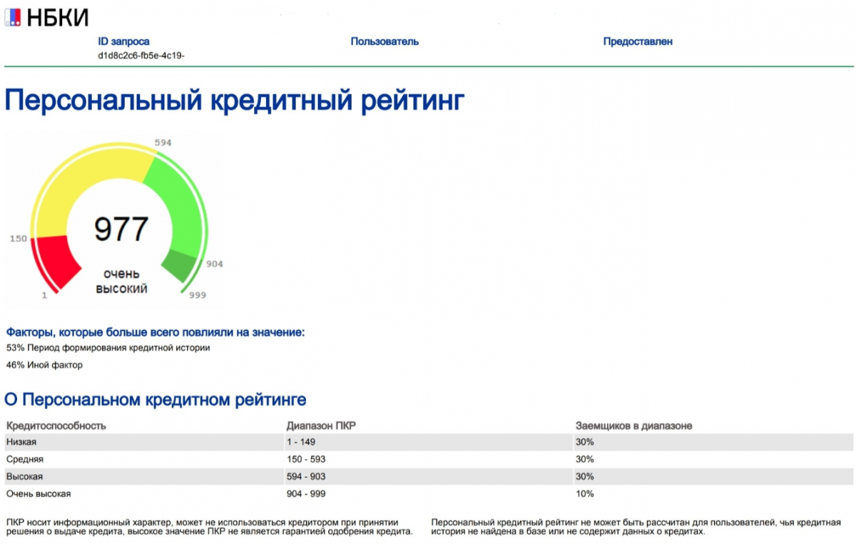Click the 904 gauge marker label
The image size is (856, 544).
pyautogui.click(x=214, y=264)
